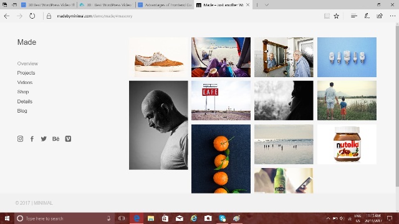Screen dimensions: 399x224
Task: Open the brown shoe thumbnail
Action: (x=158, y=57)
